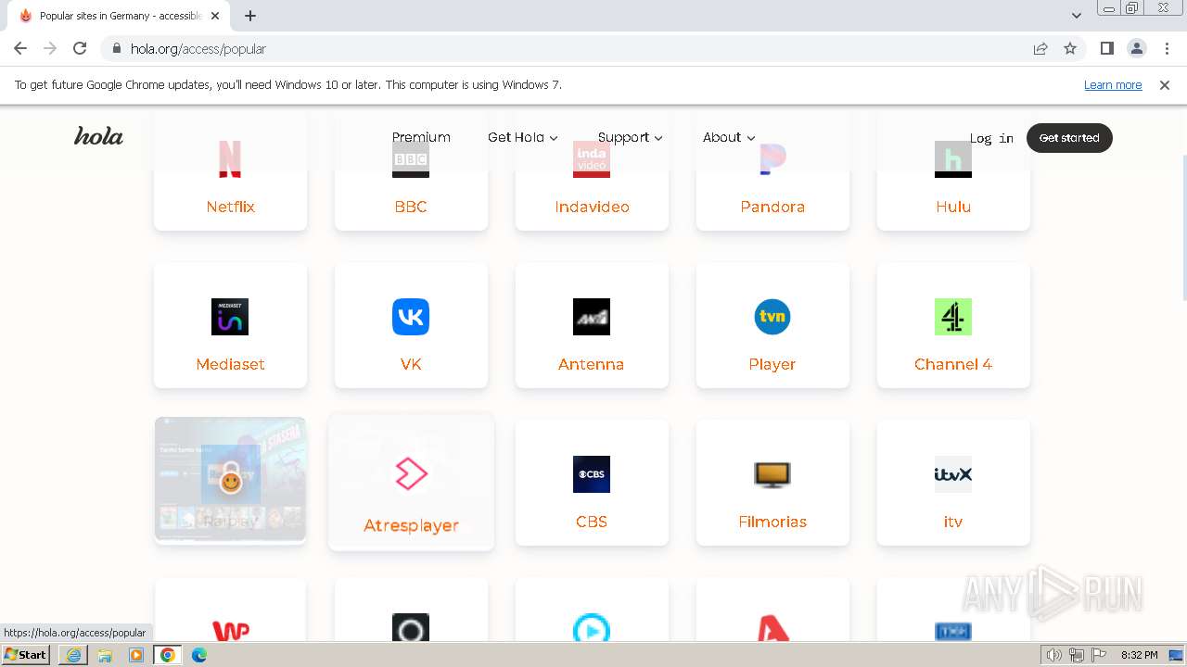This screenshot has height=667, width=1187.
Task: Select the Antenna logo icon
Action: point(592,317)
